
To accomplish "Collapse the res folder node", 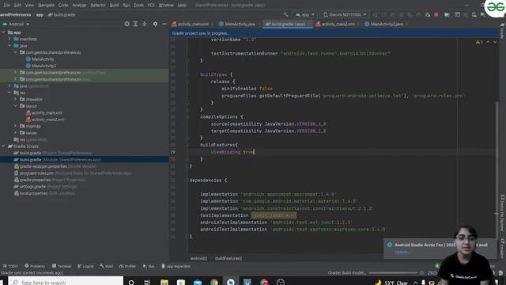I will (9, 93).
